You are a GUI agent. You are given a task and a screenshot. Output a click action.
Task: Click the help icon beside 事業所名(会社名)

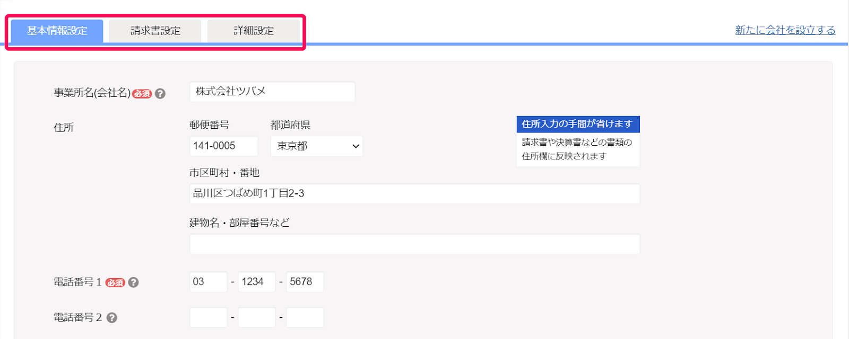pos(160,94)
